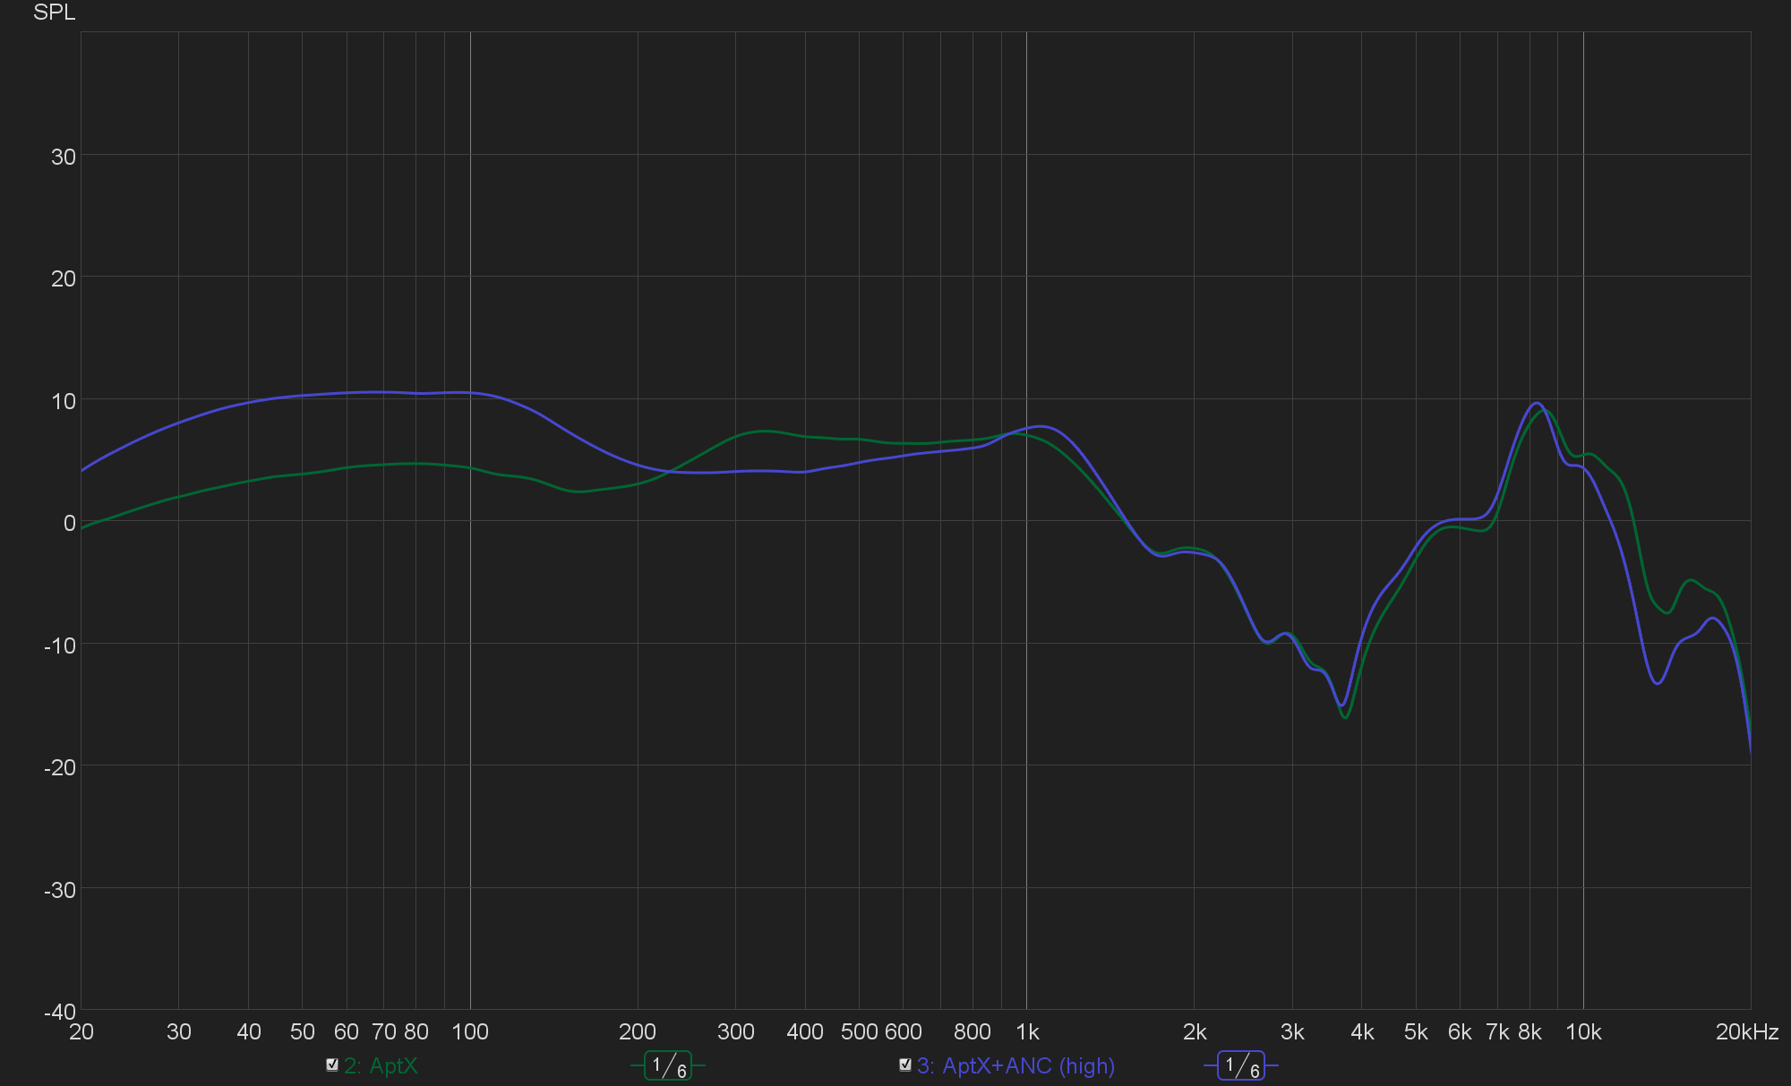Screen dimensions: 1791x1086
Task: Click the green curve's dip near 4k
Action: (1345, 717)
